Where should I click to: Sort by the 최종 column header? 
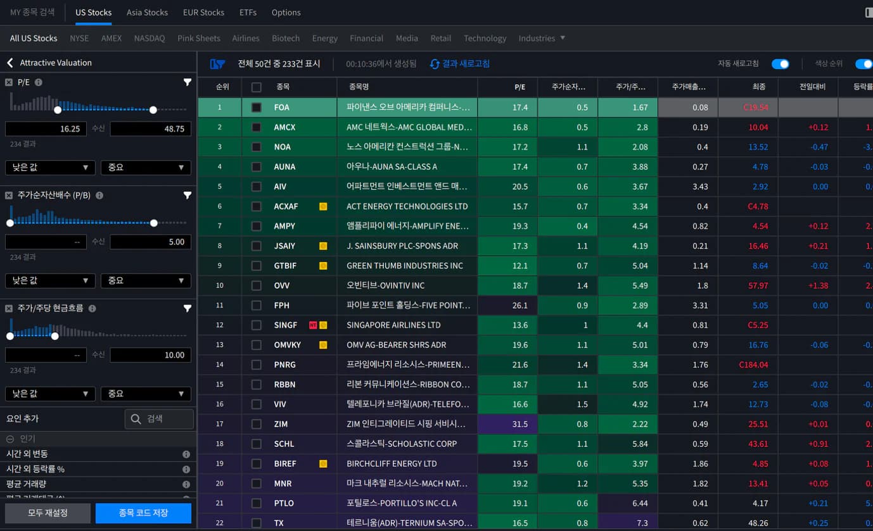(x=748, y=87)
